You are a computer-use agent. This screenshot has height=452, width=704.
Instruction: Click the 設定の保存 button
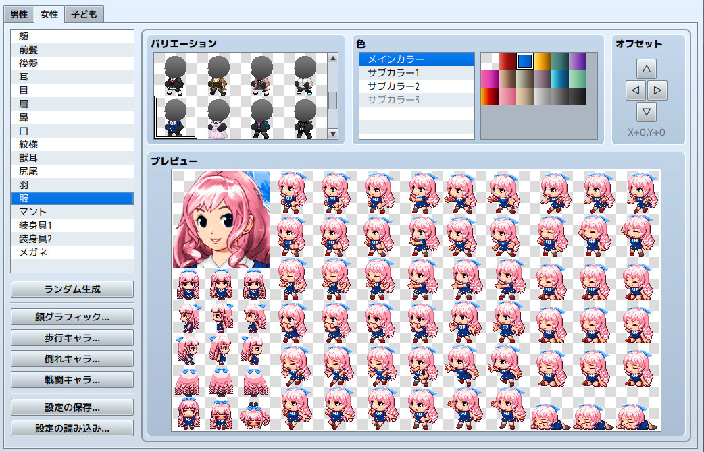tap(72, 407)
